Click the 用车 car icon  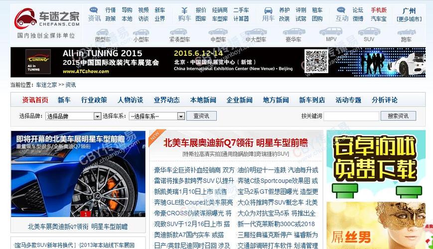click(268, 10)
